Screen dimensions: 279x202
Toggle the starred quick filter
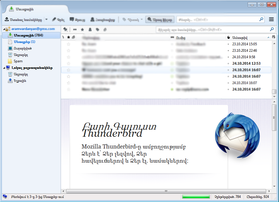coord(82,30)
